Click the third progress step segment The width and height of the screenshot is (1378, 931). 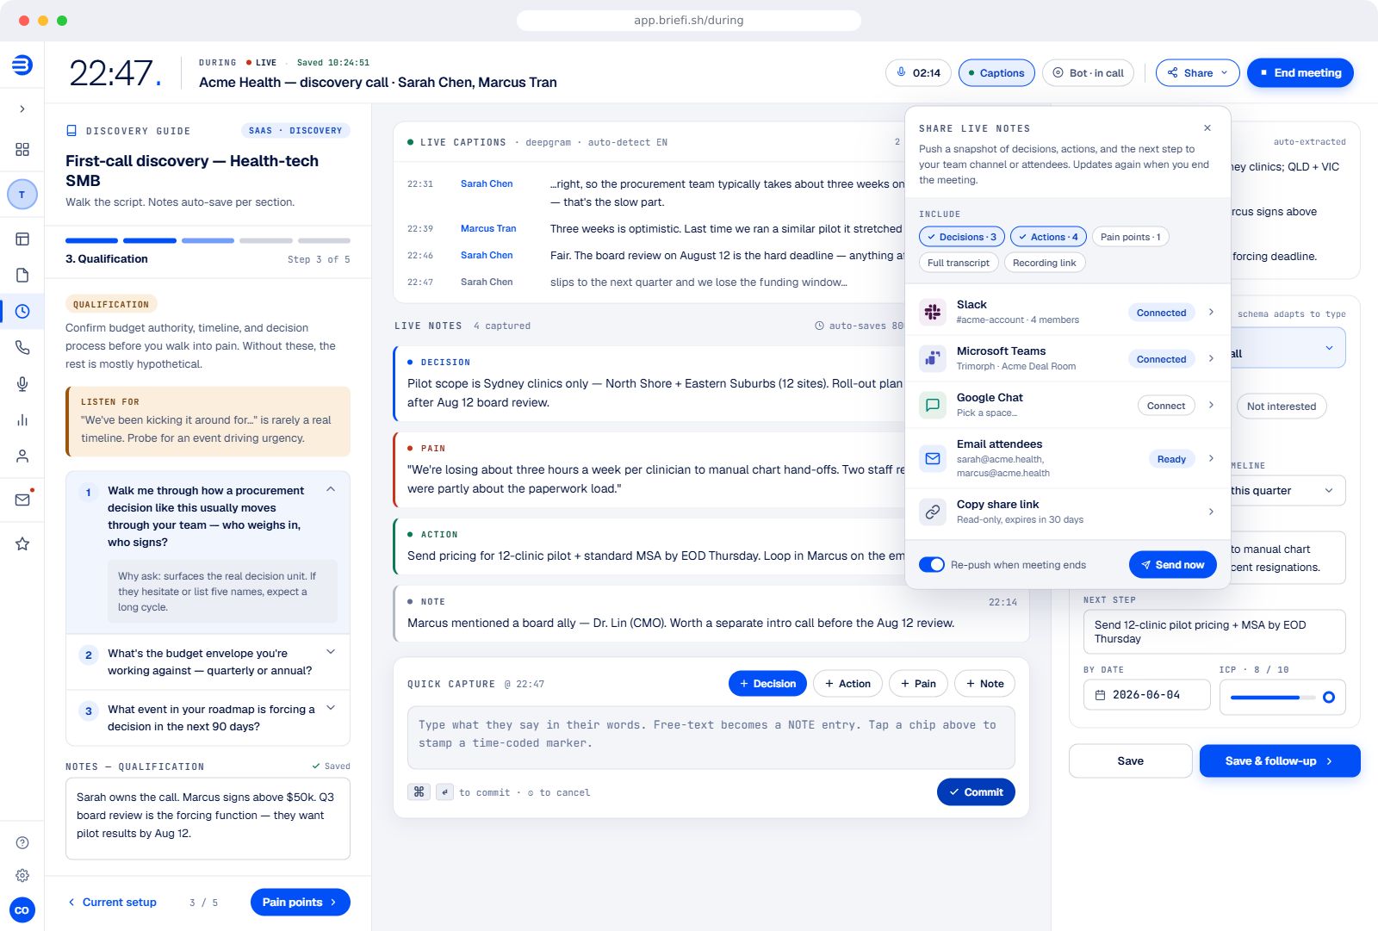click(208, 240)
